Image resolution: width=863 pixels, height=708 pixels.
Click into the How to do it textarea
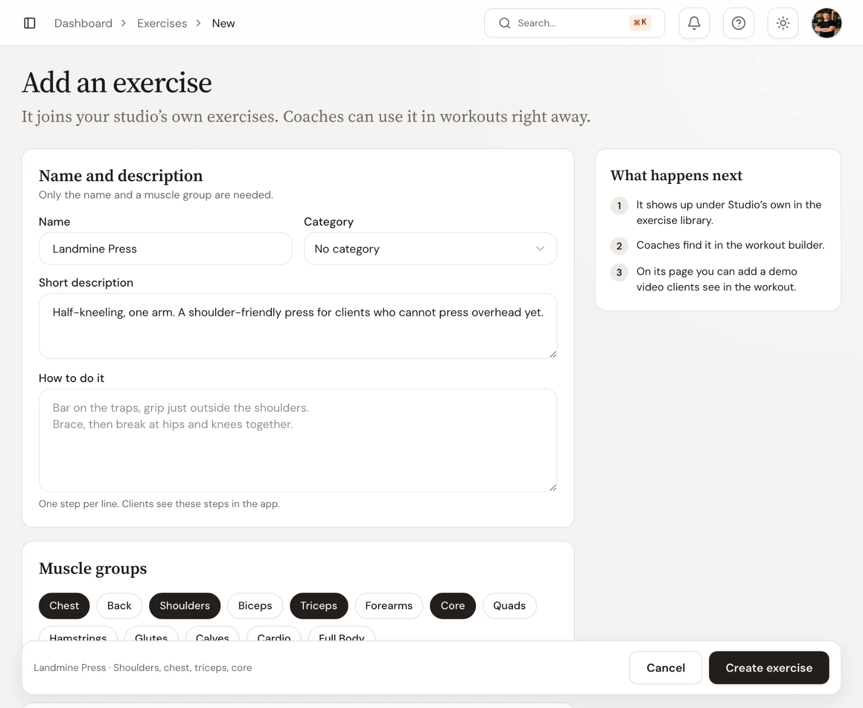pyautogui.click(x=298, y=440)
